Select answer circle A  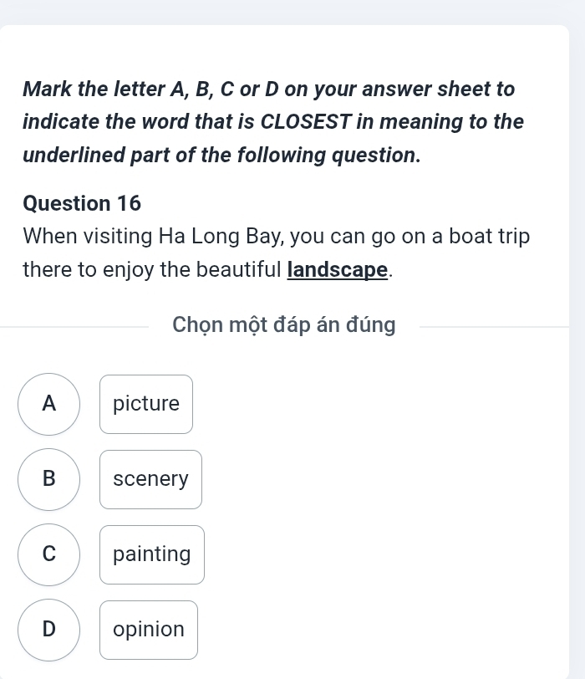pyautogui.click(x=49, y=404)
